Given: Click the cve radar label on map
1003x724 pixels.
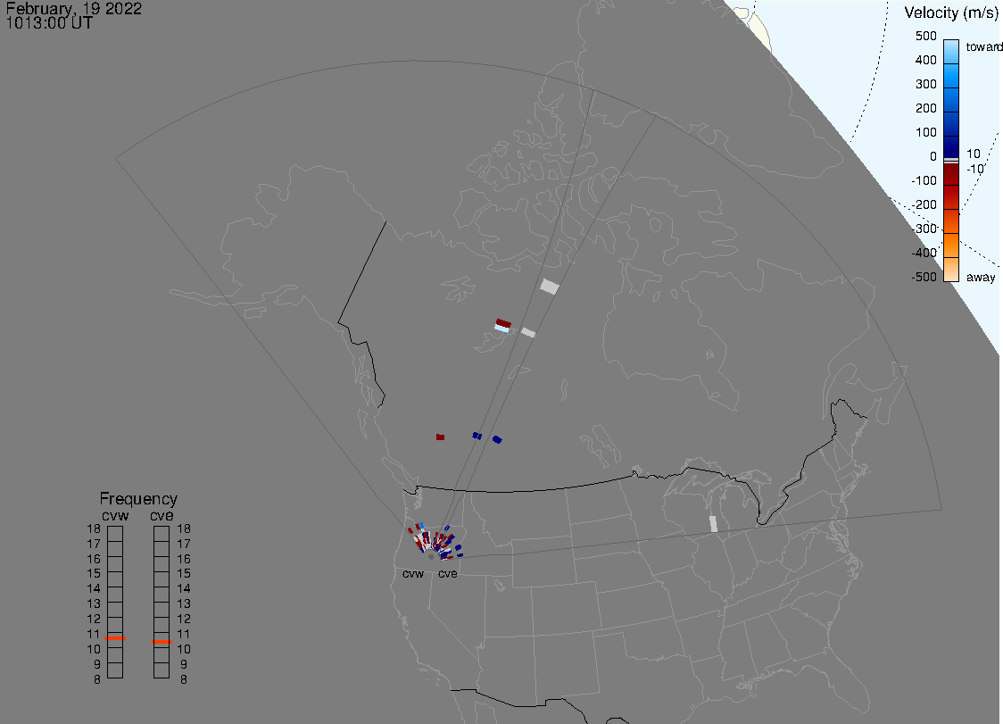Looking at the screenshot, I should coord(448,573).
